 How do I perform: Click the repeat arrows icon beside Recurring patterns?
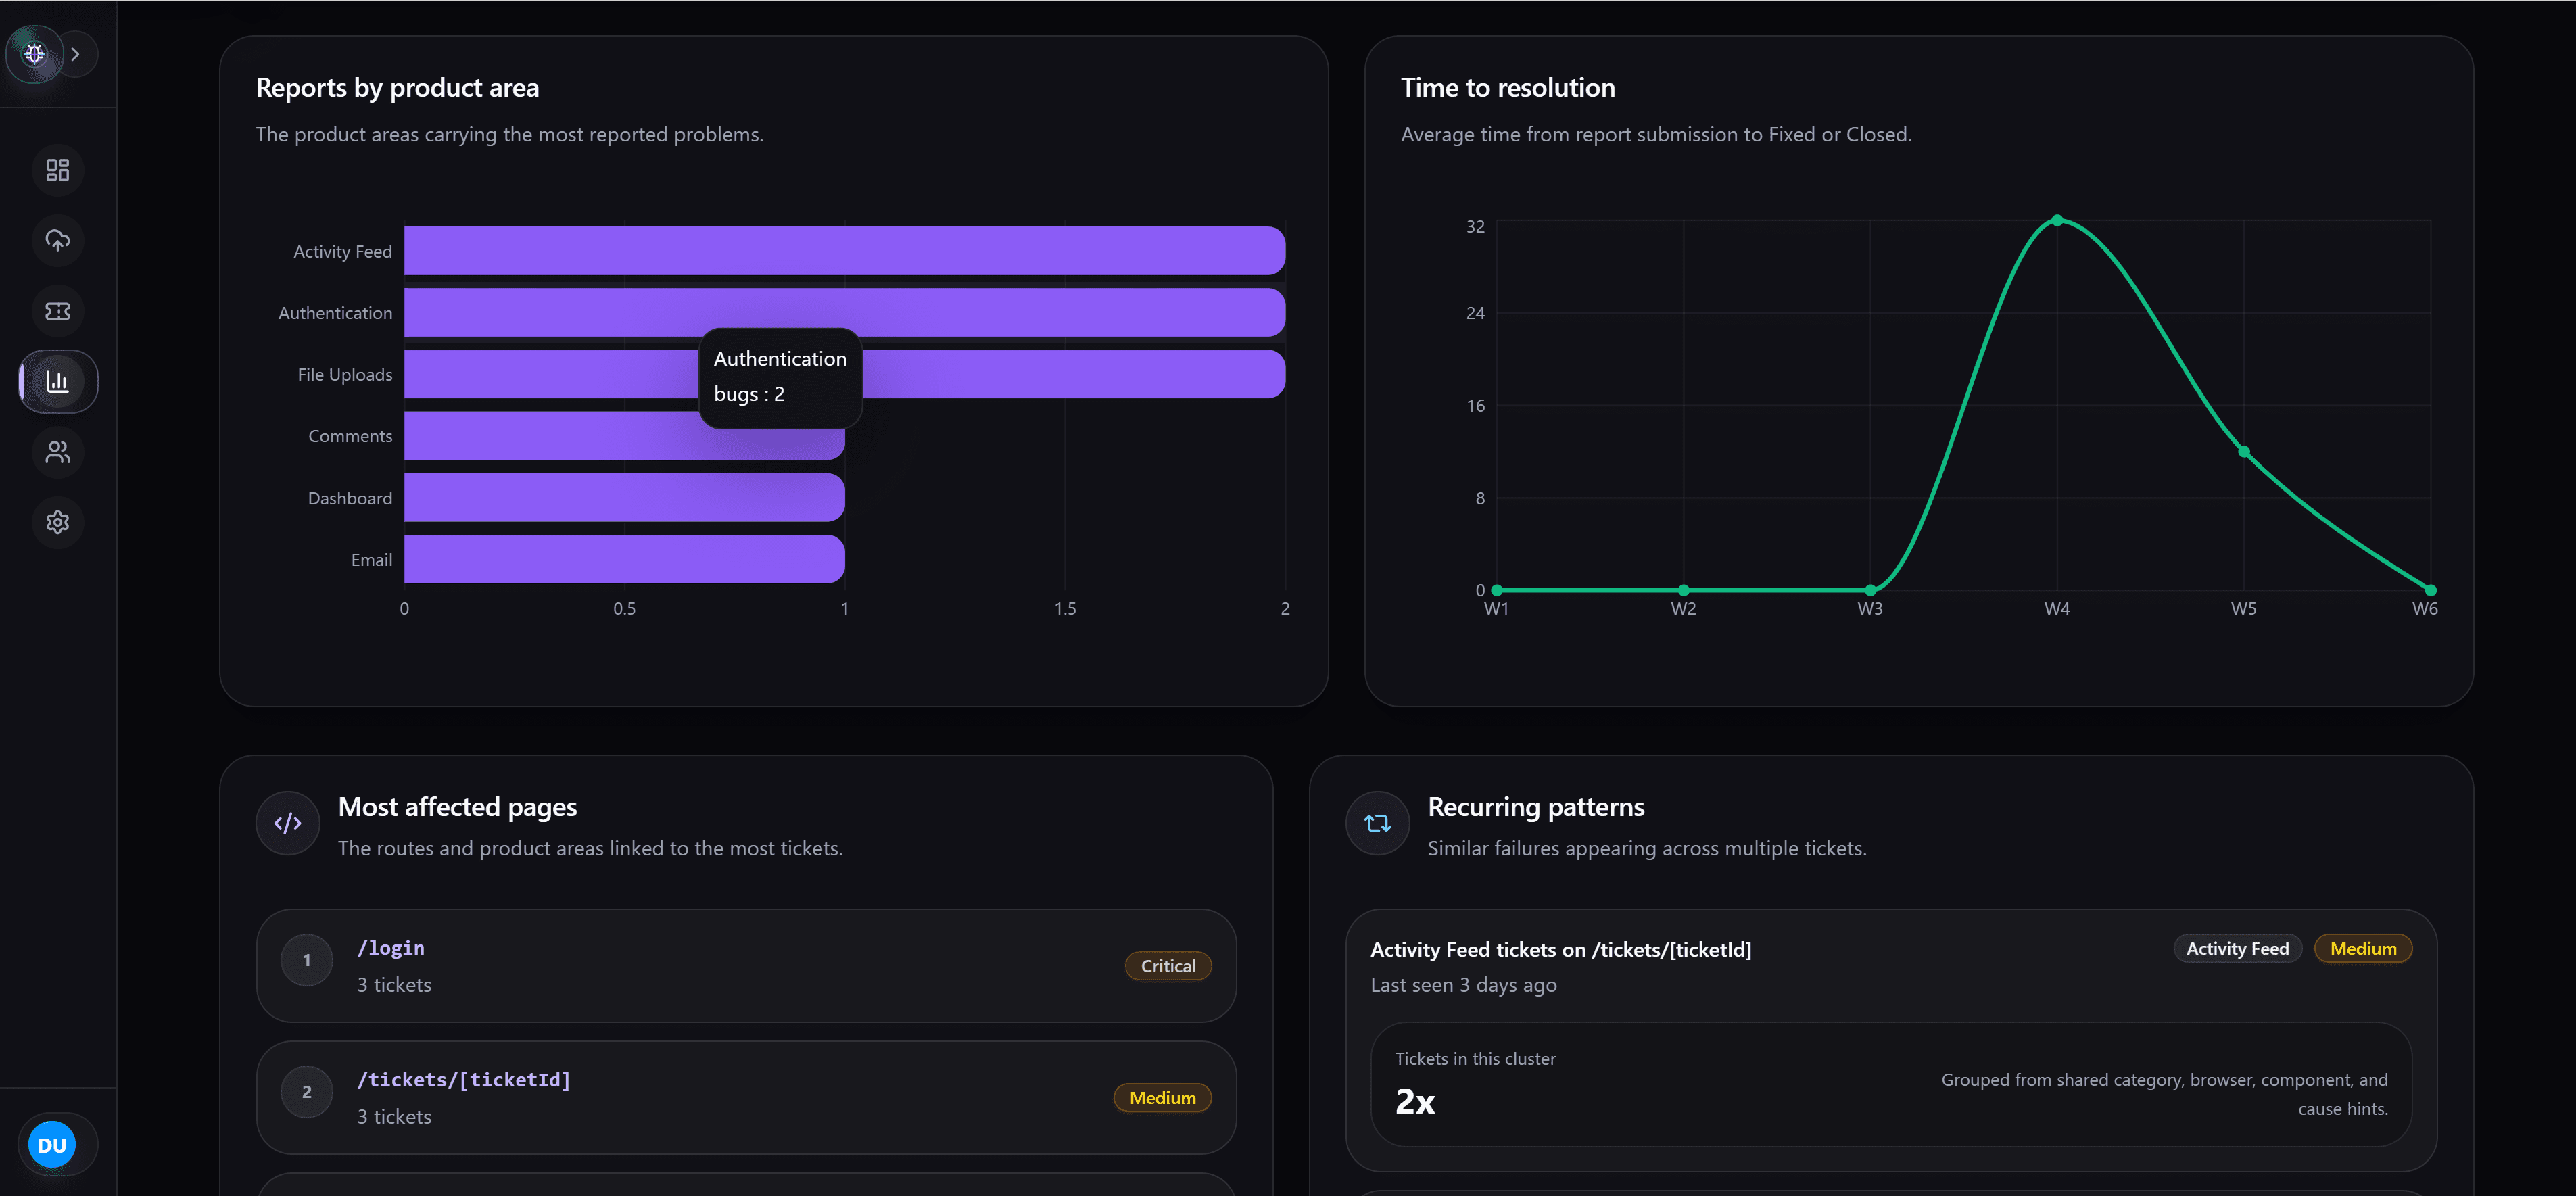click(x=1377, y=823)
